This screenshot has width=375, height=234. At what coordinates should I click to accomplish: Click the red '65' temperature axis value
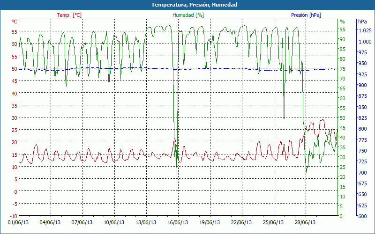15,31
